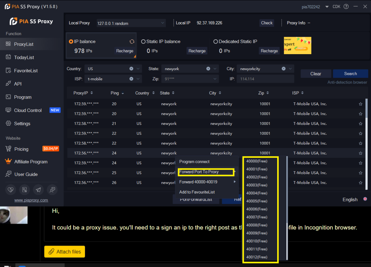The width and height of the screenshot is (371, 267).
Task: Select the Static IP balance radio button
Action: (x=143, y=42)
